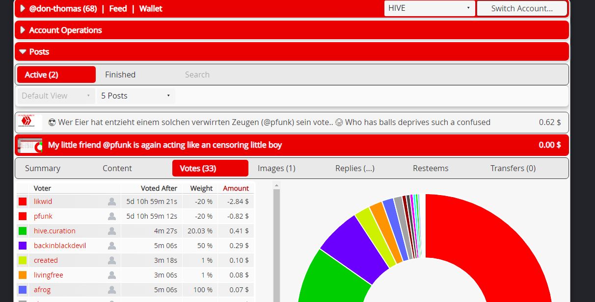This screenshot has height=302, width=595.
Task: Click the 0.00 $ payout of the pfunk post
Action: (550, 145)
